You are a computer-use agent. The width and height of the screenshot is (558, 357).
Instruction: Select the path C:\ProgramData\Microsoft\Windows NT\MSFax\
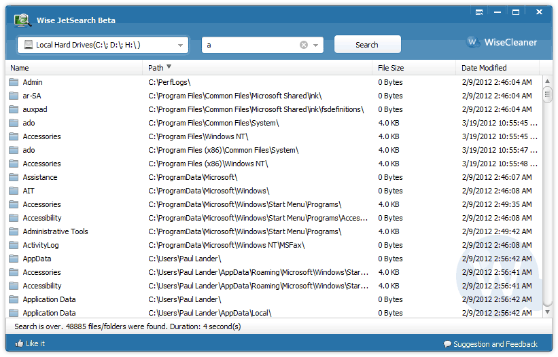point(227,245)
